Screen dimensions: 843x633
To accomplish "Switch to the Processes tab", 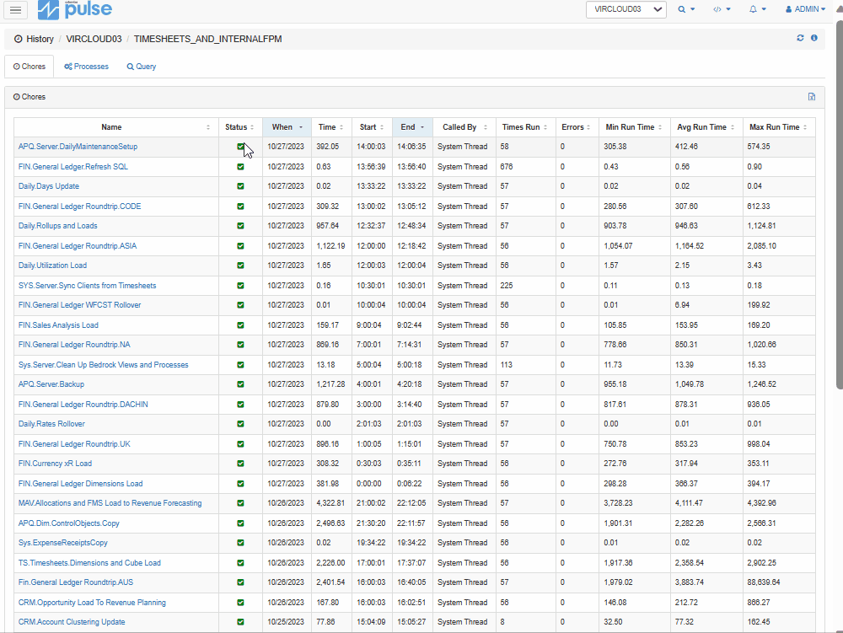I will [x=86, y=67].
